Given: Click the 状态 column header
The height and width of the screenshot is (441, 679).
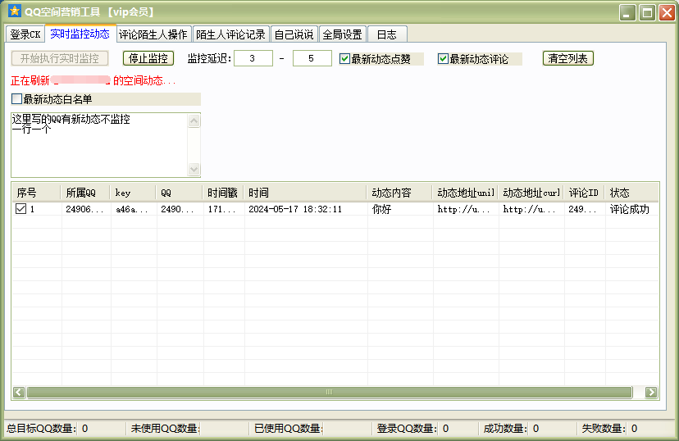Looking at the screenshot, I should click(631, 193).
